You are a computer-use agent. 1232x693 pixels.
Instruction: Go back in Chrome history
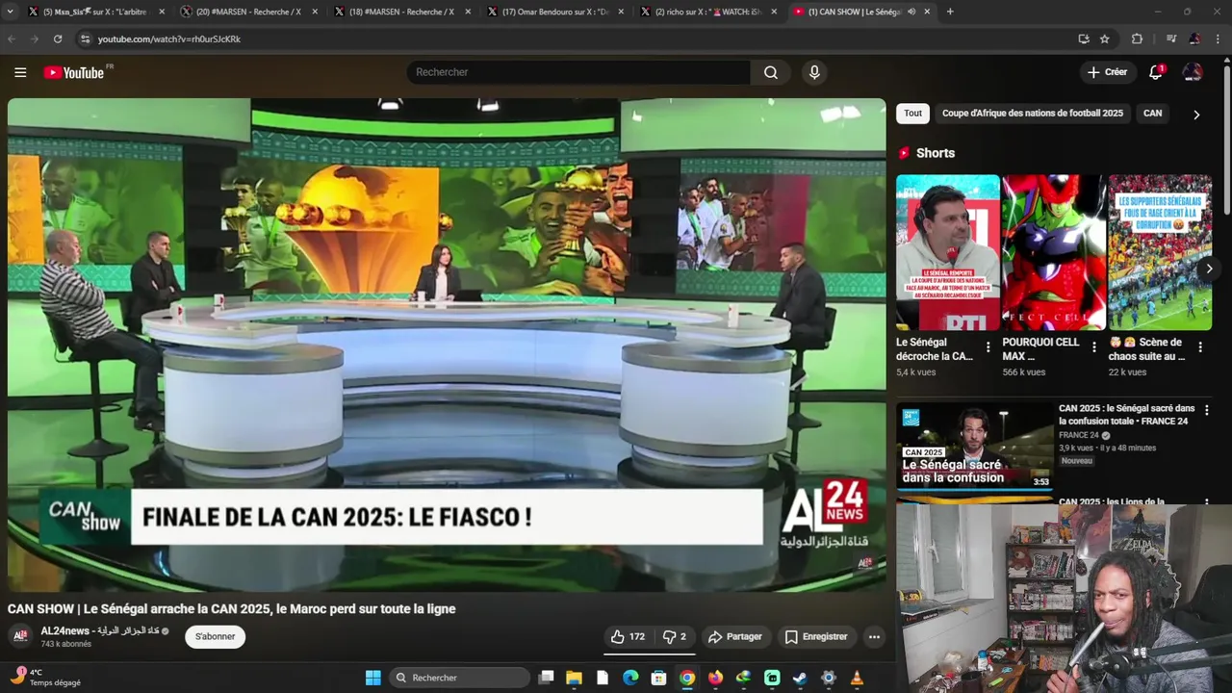point(12,38)
